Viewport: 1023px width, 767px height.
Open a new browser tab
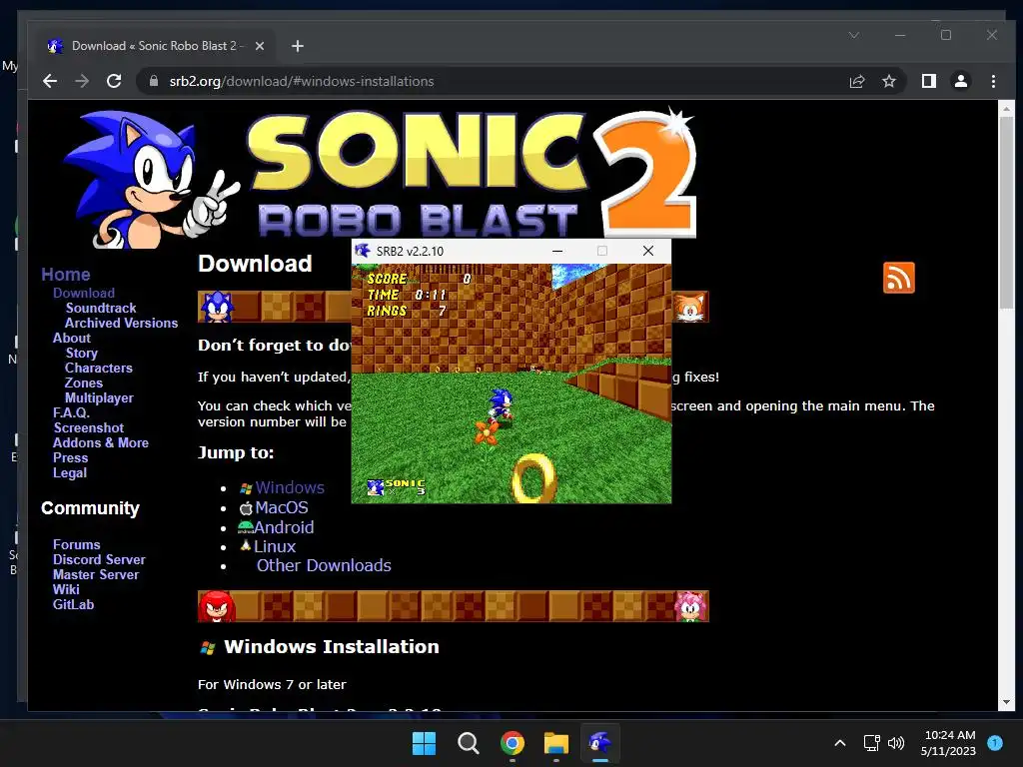tap(298, 46)
